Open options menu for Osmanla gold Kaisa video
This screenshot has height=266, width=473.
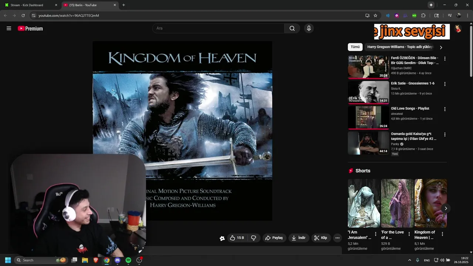(445, 134)
